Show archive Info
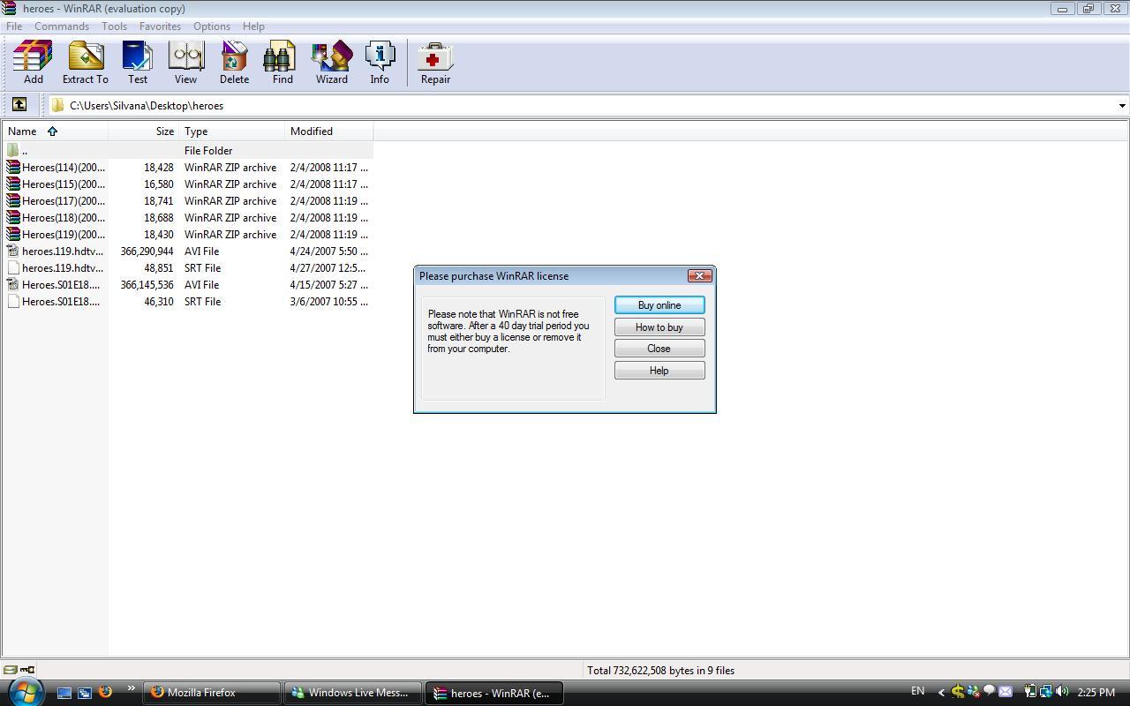This screenshot has height=706, width=1130. click(379, 62)
